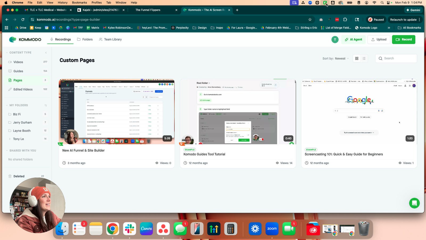Open Komodo Guides Tool Tutorial thumbnail
Image resolution: width=426 pixels, height=240 pixels.
click(238, 111)
